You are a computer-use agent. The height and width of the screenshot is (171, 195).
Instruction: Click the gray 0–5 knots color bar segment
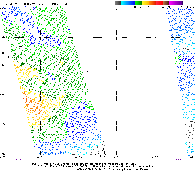tap(118, 3)
